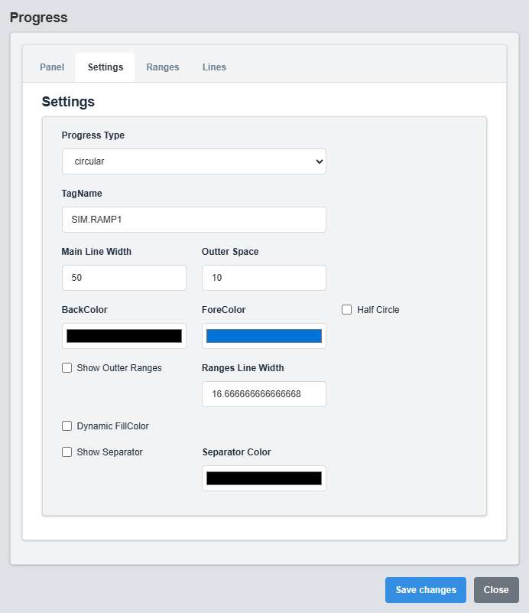Viewport: 529px width, 613px height.
Task: Switch to the Panel tab
Action: [x=51, y=67]
